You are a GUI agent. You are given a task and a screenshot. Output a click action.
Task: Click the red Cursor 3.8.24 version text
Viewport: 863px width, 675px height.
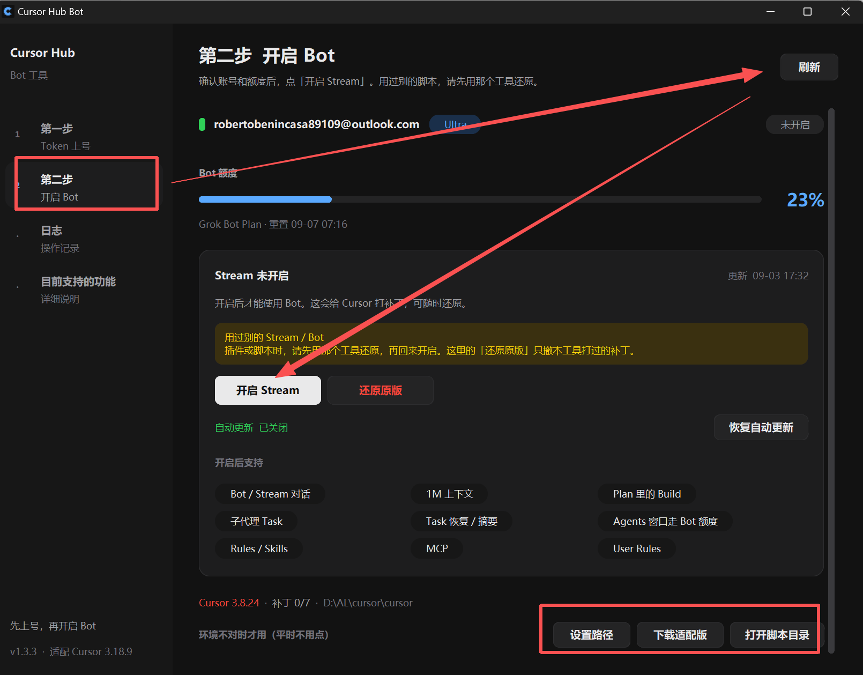pyautogui.click(x=229, y=603)
